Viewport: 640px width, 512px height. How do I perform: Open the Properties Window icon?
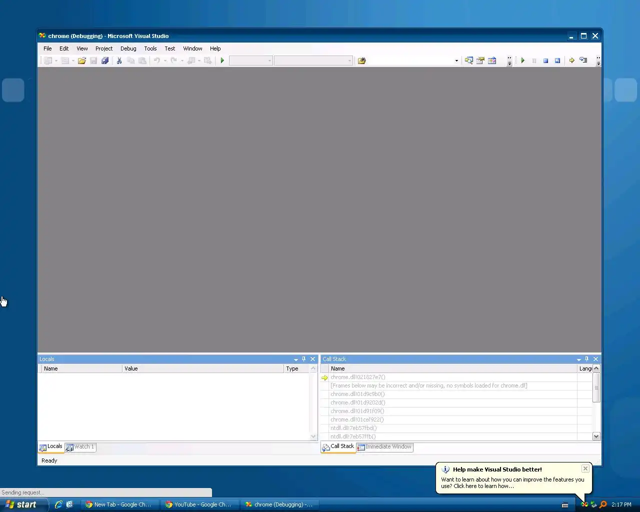tap(480, 60)
